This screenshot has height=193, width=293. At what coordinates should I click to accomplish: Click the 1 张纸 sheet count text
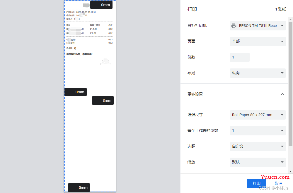[x=280, y=9]
